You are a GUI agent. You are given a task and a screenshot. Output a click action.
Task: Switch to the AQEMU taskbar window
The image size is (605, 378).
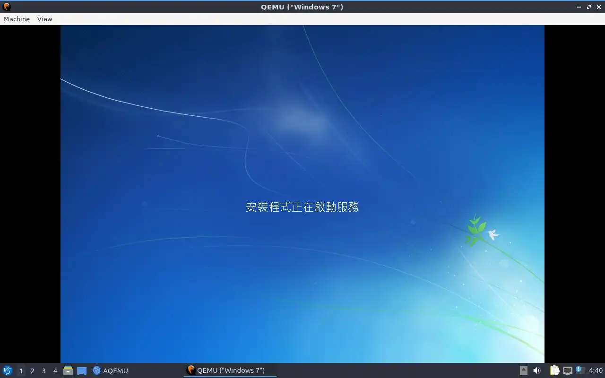111,370
